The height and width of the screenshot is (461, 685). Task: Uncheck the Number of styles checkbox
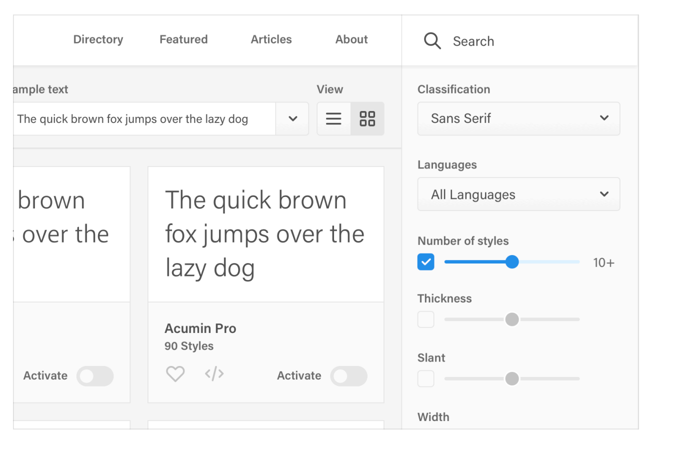point(426,262)
